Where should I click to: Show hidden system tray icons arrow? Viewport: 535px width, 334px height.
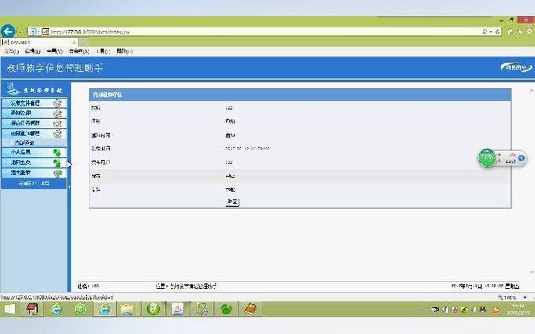426,310
